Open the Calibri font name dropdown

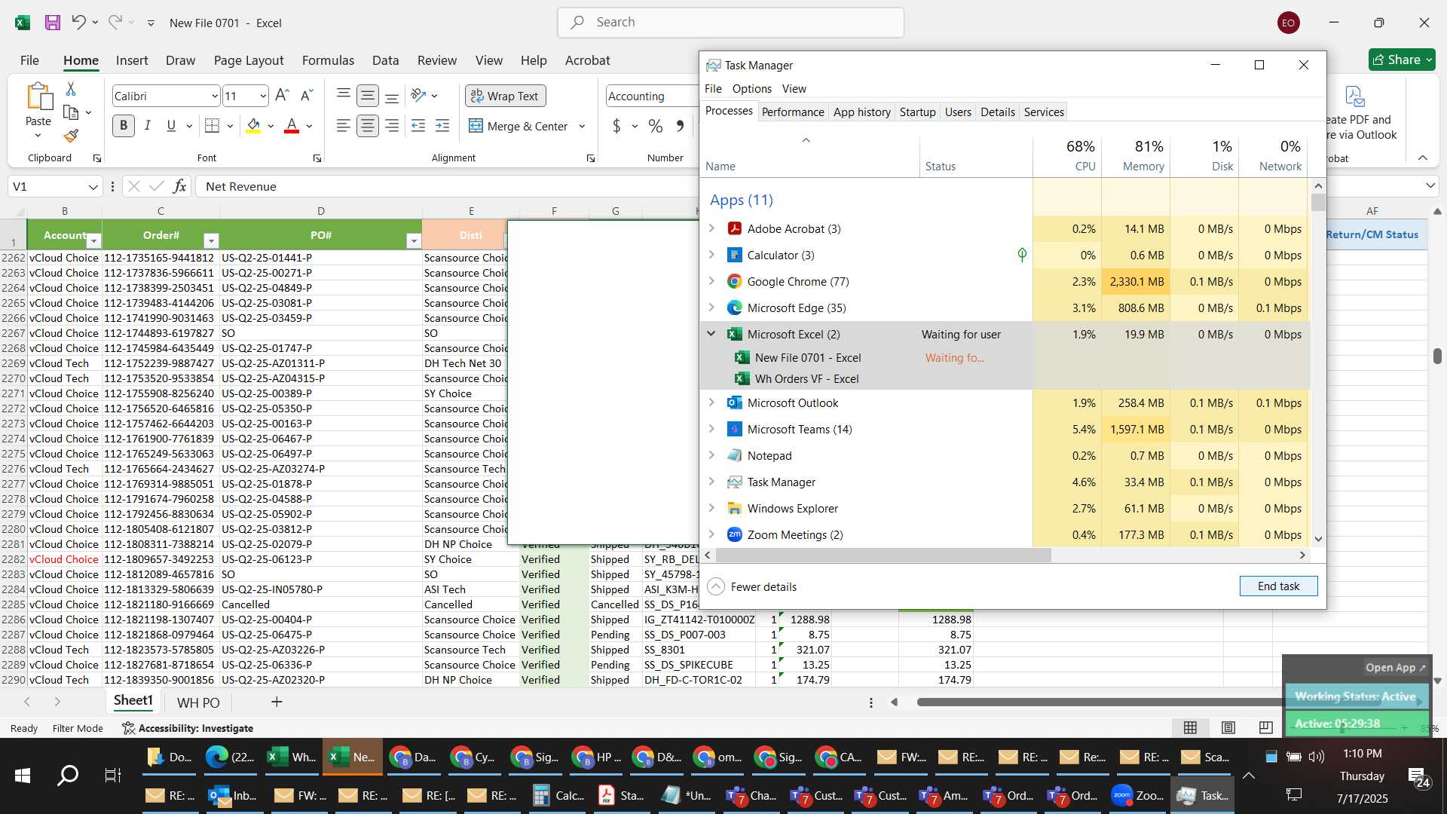[x=214, y=96]
